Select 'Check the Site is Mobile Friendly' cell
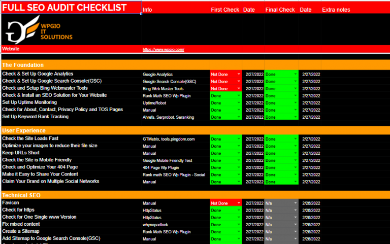The image size is (390, 244). pos(72,160)
